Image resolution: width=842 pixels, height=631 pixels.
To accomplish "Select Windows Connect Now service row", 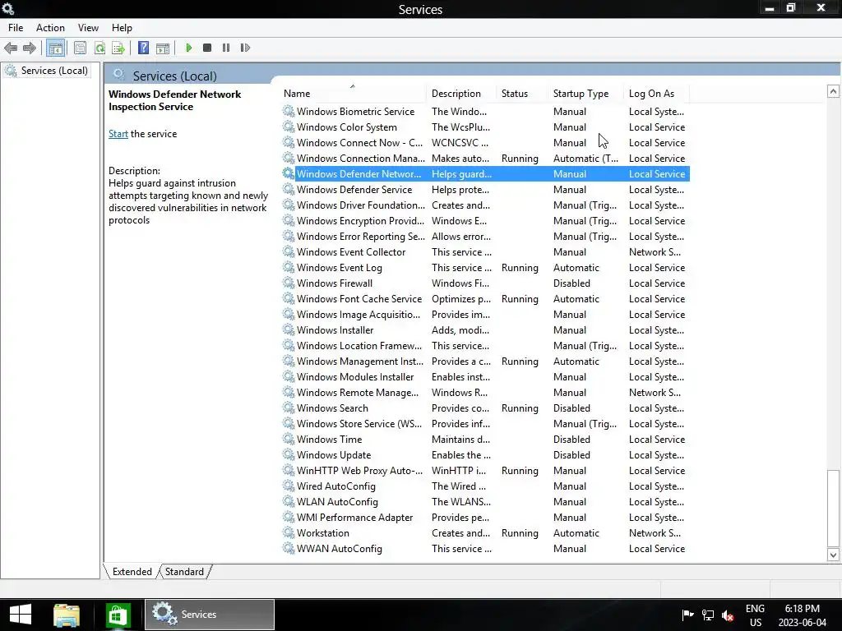I will 485,143.
